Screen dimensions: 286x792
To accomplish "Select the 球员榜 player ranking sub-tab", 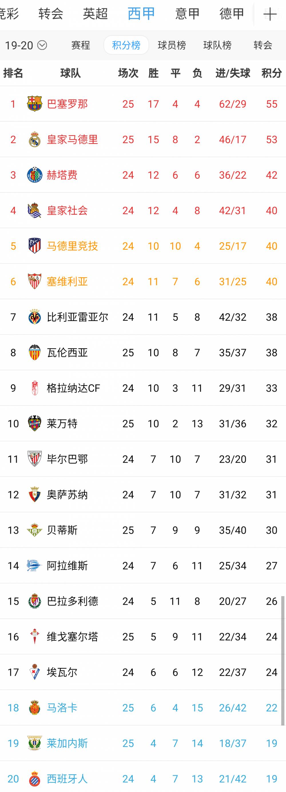I will point(172,46).
